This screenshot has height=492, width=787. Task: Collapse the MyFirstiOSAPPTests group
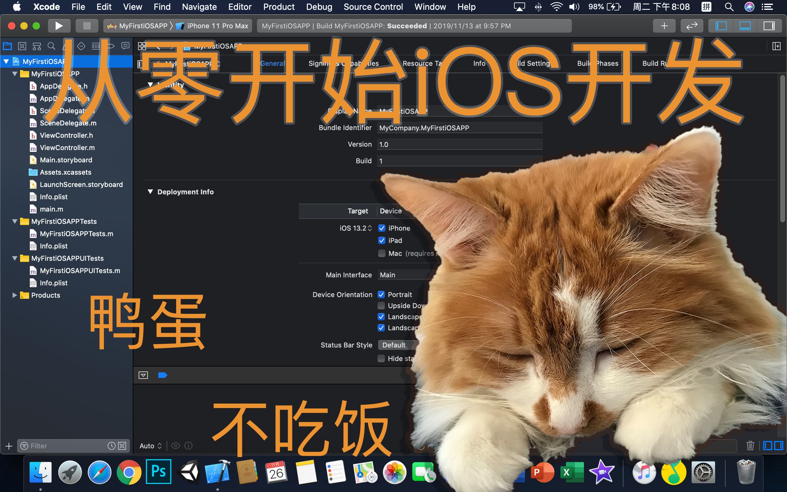point(14,221)
